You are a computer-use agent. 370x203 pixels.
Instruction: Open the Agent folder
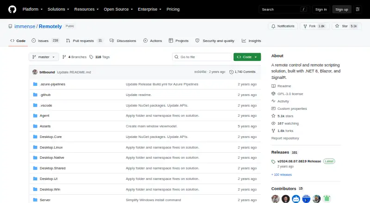tap(44, 116)
